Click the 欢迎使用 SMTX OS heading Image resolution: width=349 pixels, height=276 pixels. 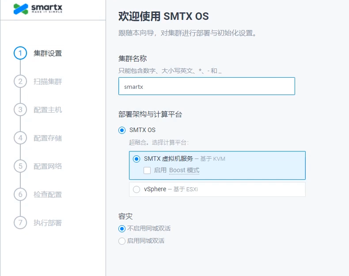(163, 16)
